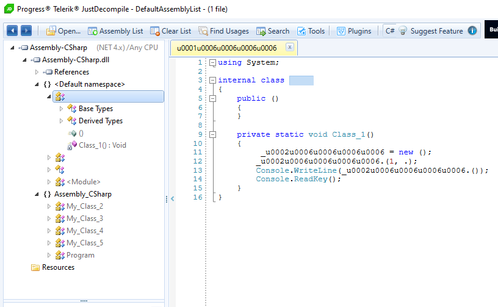Expand the Module node
The width and height of the screenshot is (498, 307).
click(49, 182)
